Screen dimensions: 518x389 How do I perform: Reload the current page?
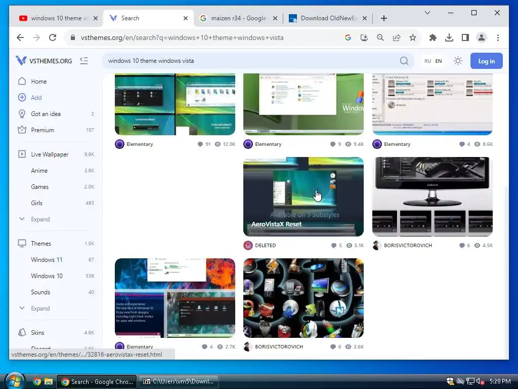53,37
